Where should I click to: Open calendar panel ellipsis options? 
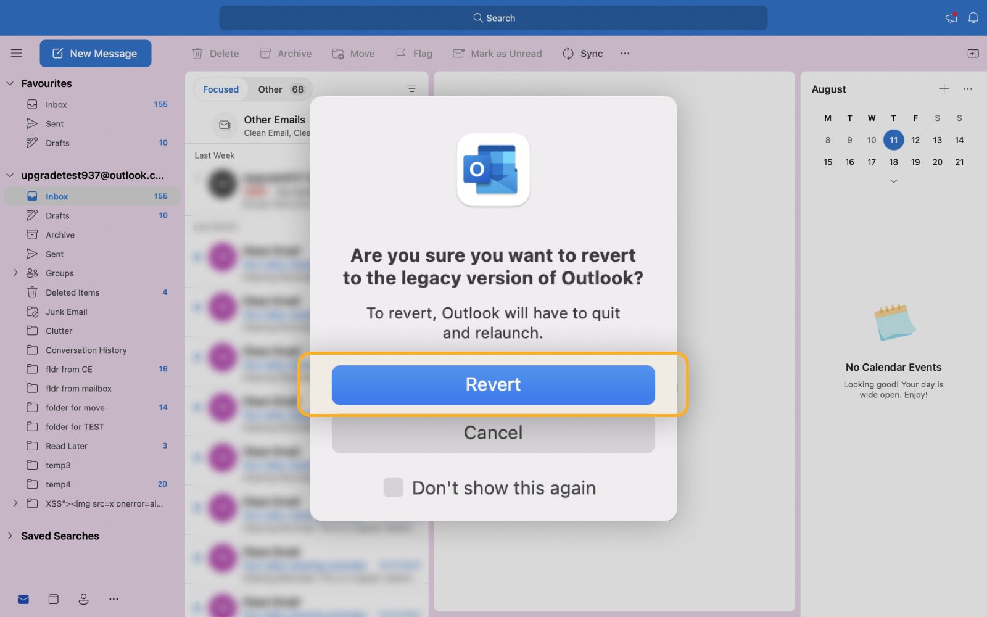tap(968, 89)
